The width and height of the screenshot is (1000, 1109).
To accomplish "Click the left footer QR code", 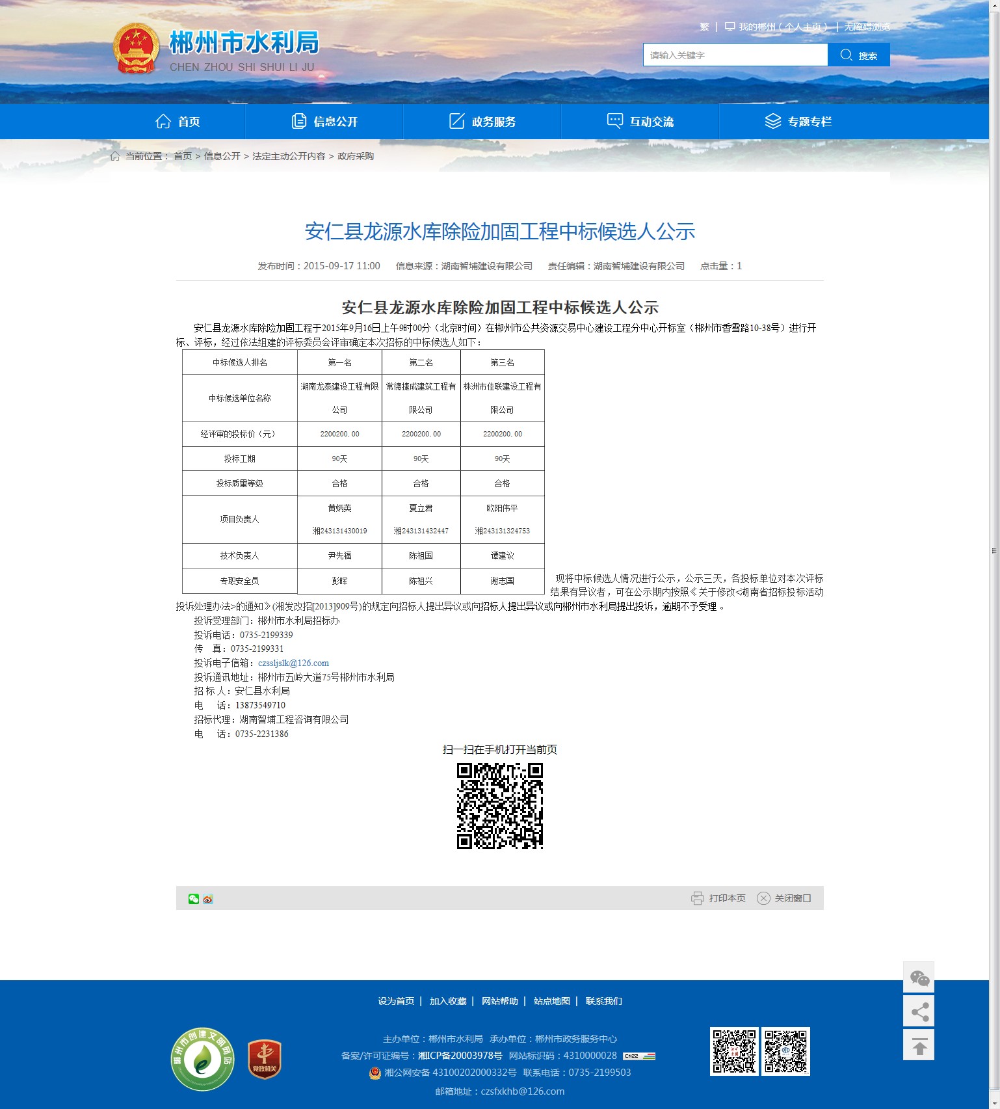I will tap(734, 1051).
